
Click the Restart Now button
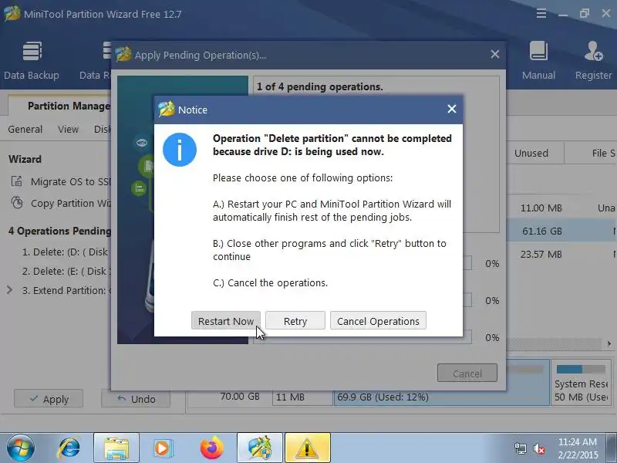coord(225,321)
